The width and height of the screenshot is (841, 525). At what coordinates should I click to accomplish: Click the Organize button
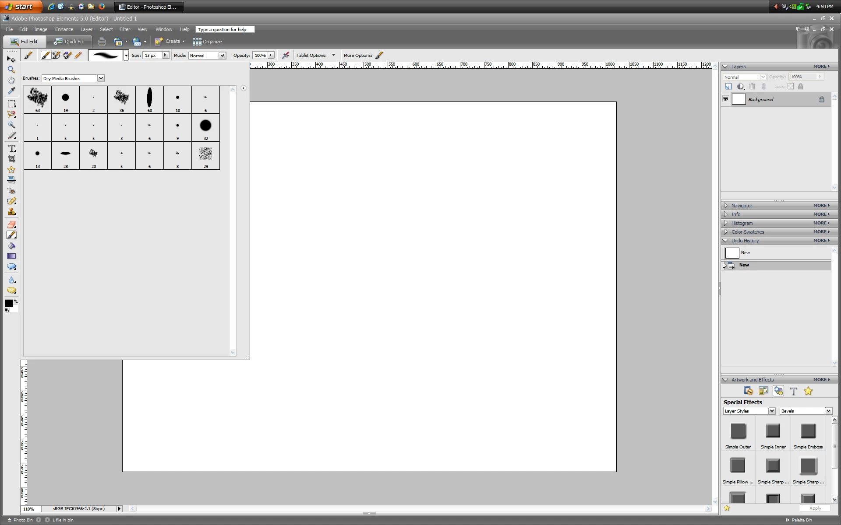pos(207,42)
